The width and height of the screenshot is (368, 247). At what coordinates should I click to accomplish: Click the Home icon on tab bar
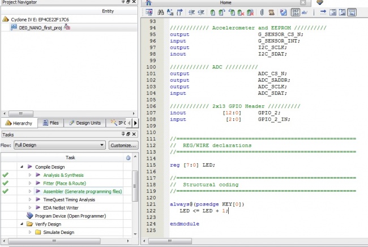pyautogui.click(x=148, y=3)
